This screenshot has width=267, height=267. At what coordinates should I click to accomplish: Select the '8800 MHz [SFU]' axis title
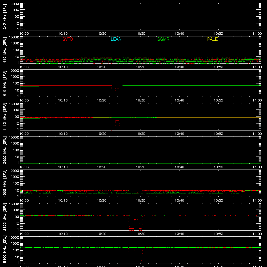5,217
